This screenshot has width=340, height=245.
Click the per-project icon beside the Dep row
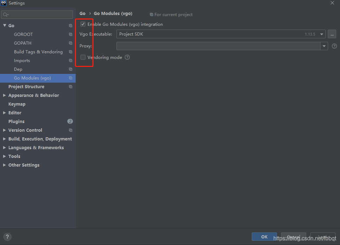click(70, 69)
